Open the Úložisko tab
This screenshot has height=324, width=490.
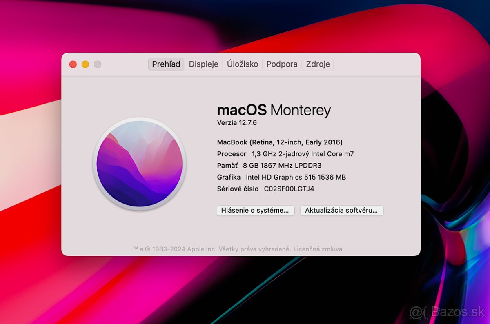click(243, 64)
